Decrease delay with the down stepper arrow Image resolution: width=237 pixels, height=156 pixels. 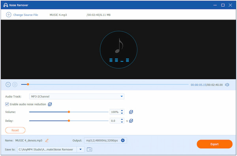(x=122, y=122)
